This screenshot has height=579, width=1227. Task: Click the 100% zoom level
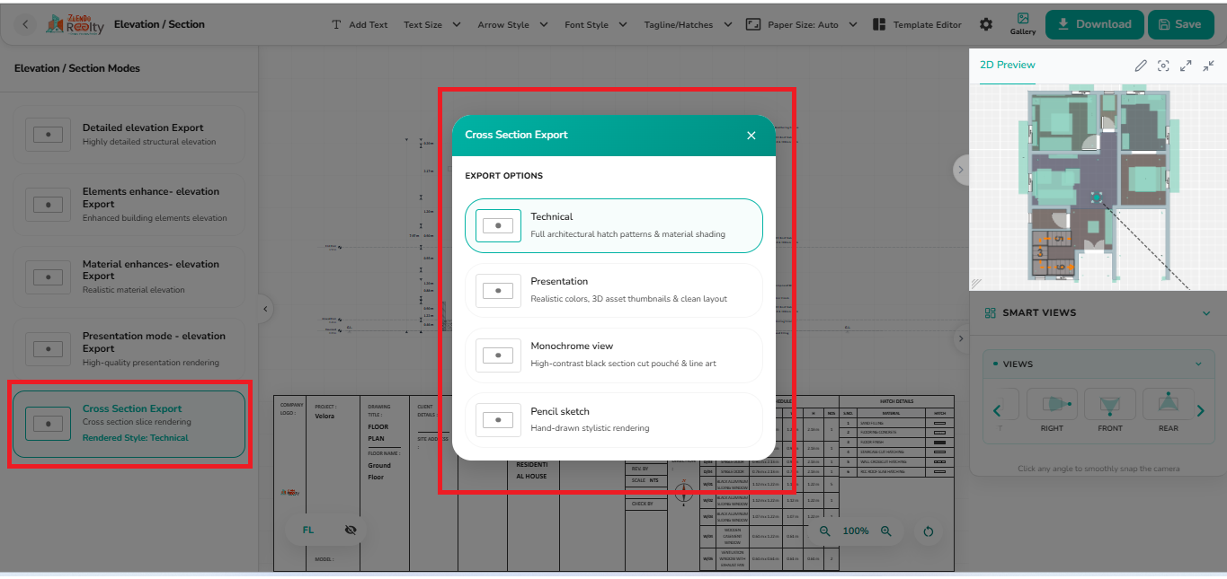(856, 531)
